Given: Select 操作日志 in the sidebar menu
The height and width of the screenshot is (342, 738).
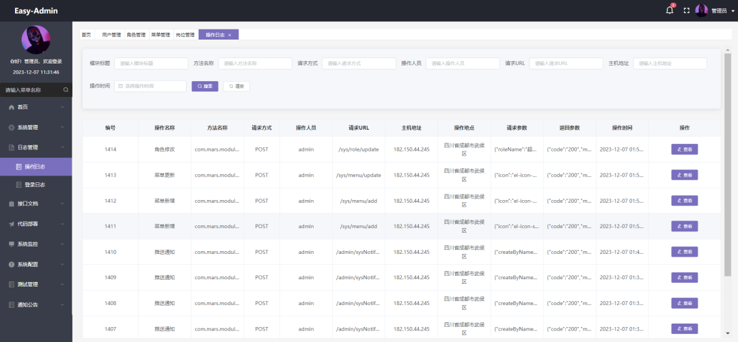Looking at the screenshot, I should coord(36,167).
